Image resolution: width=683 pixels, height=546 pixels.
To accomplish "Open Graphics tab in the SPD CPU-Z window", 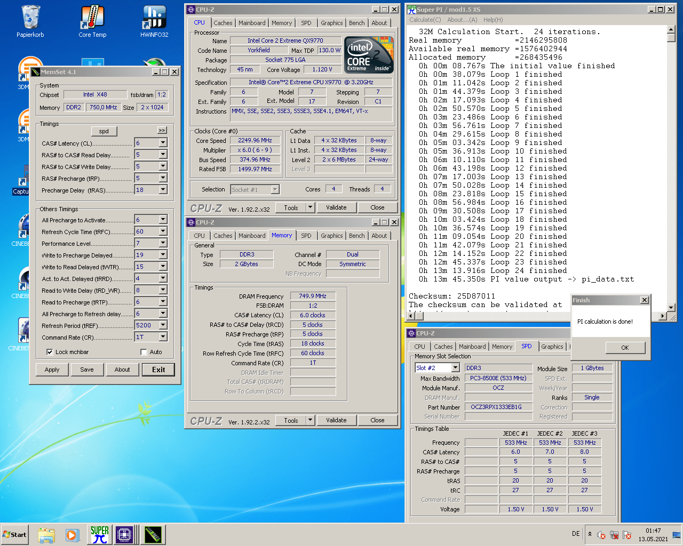I will click(552, 347).
